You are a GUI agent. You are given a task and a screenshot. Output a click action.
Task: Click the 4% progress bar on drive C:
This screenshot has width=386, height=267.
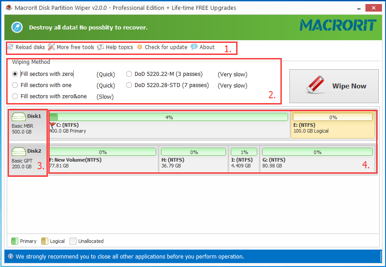(x=169, y=117)
